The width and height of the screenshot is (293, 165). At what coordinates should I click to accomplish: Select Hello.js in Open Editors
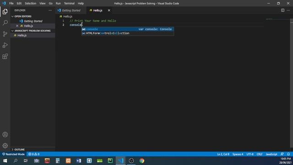(33, 26)
